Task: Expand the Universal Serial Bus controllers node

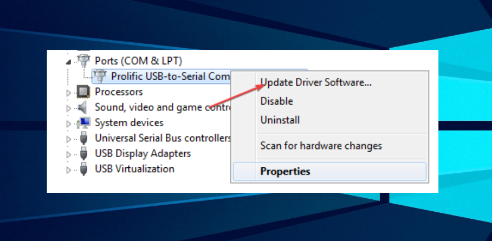Action: 69,139
